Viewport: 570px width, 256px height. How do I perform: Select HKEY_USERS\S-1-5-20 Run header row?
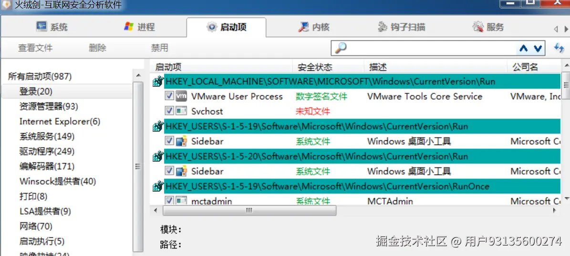(x=362, y=156)
